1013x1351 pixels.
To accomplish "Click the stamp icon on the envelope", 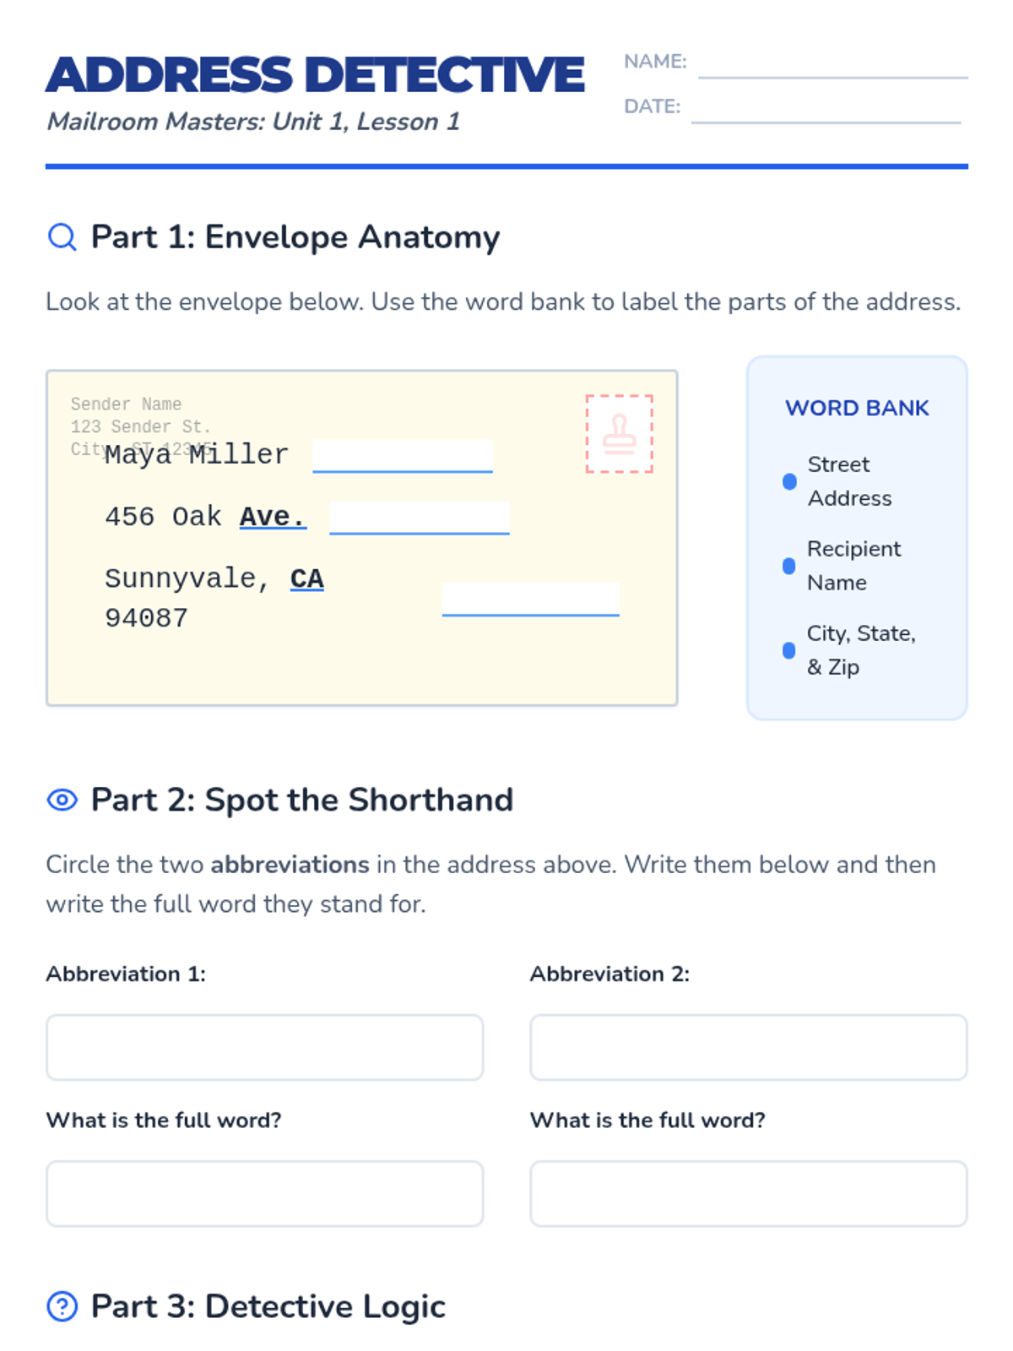I will tap(620, 434).
